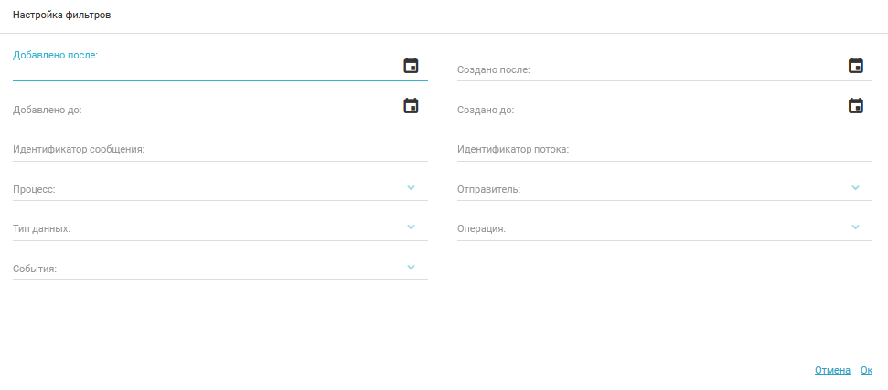Viewport: 888px width, 390px height.
Task: Confirm filters with the Ок link
Action: [x=866, y=370]
